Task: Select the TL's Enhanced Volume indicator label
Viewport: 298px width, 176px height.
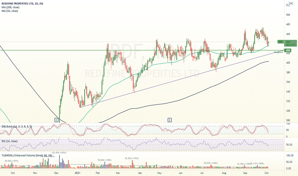Action: [27, 156]
